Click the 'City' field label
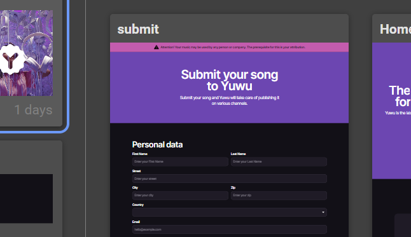411x237 pixels. (135, 188)
